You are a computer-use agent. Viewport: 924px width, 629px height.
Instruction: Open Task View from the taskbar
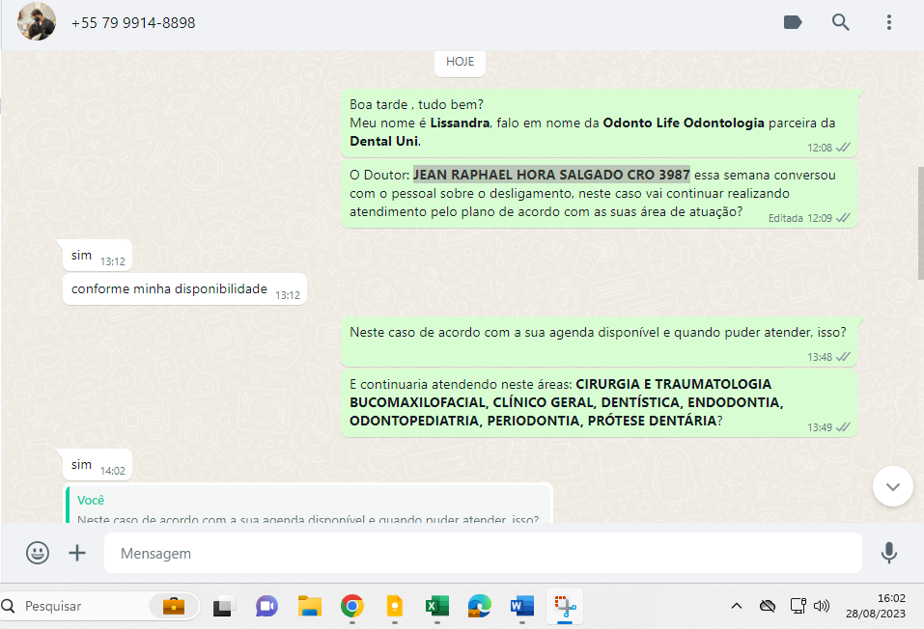(x=223, y=606)
